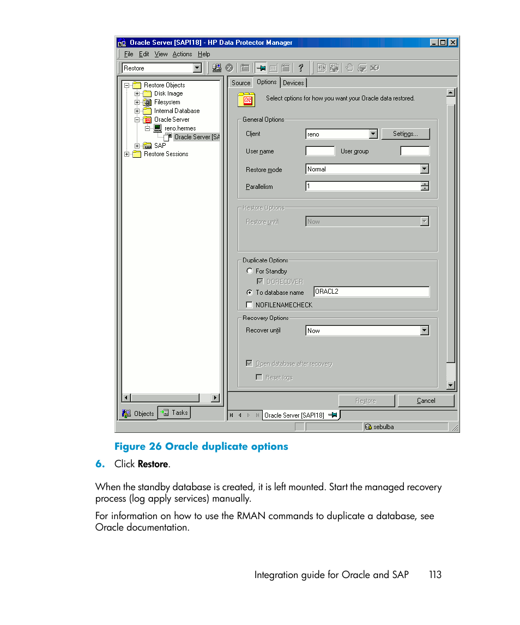Image resolution: width=520 pixels, height=625 pixels.
Task: Click the round stop toolbar icon
Action: tap(229, 68)
